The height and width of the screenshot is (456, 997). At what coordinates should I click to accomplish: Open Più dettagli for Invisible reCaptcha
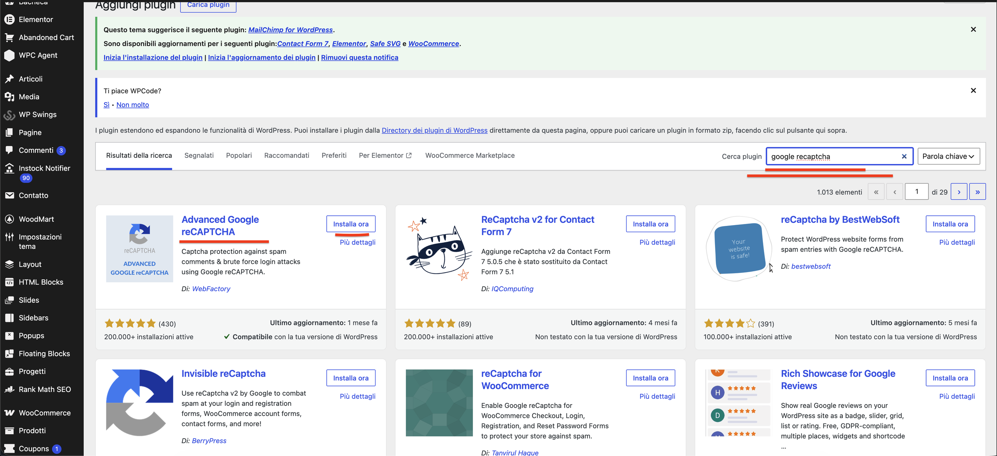click(x=358, y=396)
